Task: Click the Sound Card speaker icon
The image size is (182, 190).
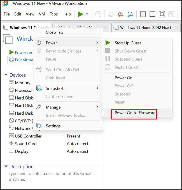Action: (11, 143)
